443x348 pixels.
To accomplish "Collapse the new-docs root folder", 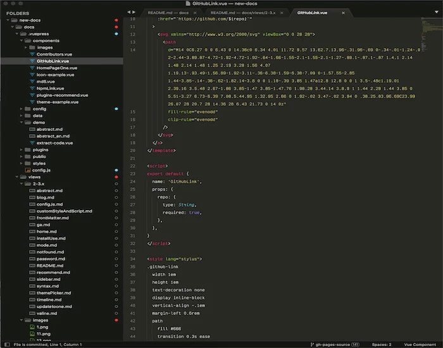I will pyautogui.click(x=8, y=20).
